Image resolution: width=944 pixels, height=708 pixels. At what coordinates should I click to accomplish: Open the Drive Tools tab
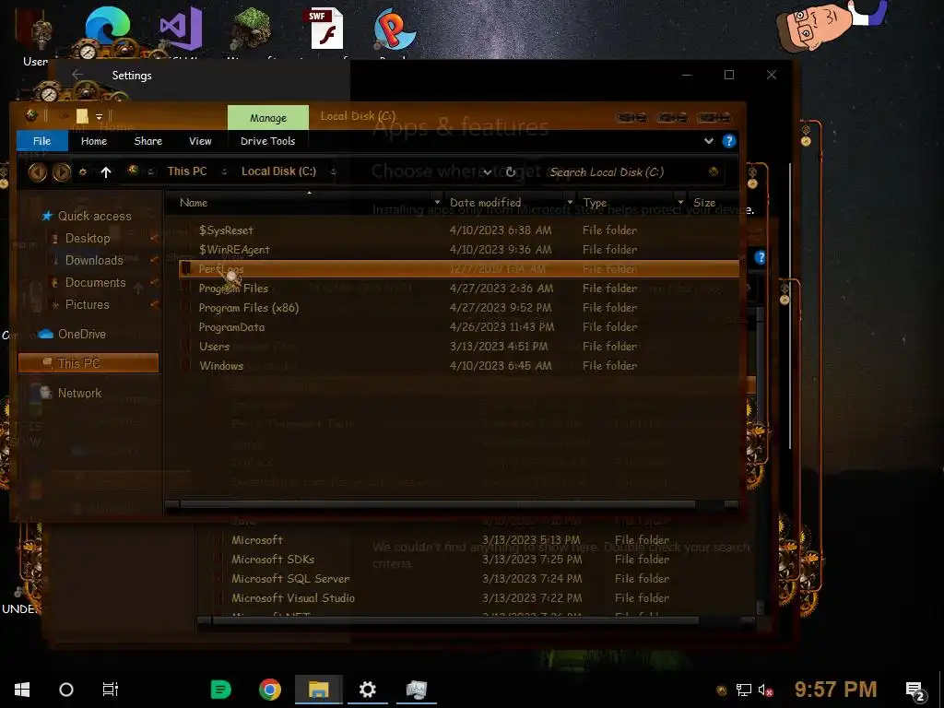(x=268, y=141)
